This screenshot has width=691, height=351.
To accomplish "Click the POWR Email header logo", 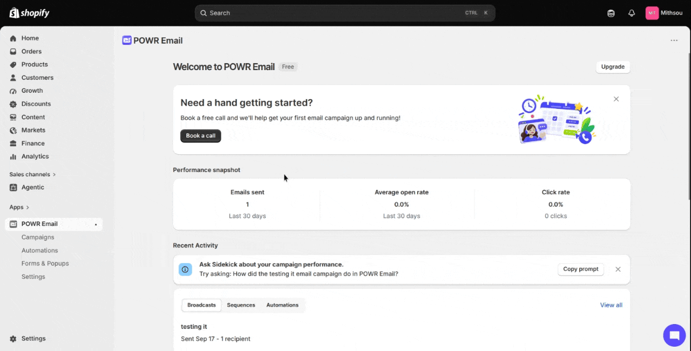I will pos(127,40).
